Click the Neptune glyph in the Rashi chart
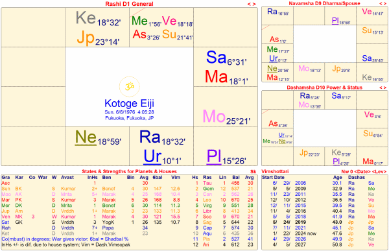The height and width of the screenshot is (251, 389). coord(86,137)
